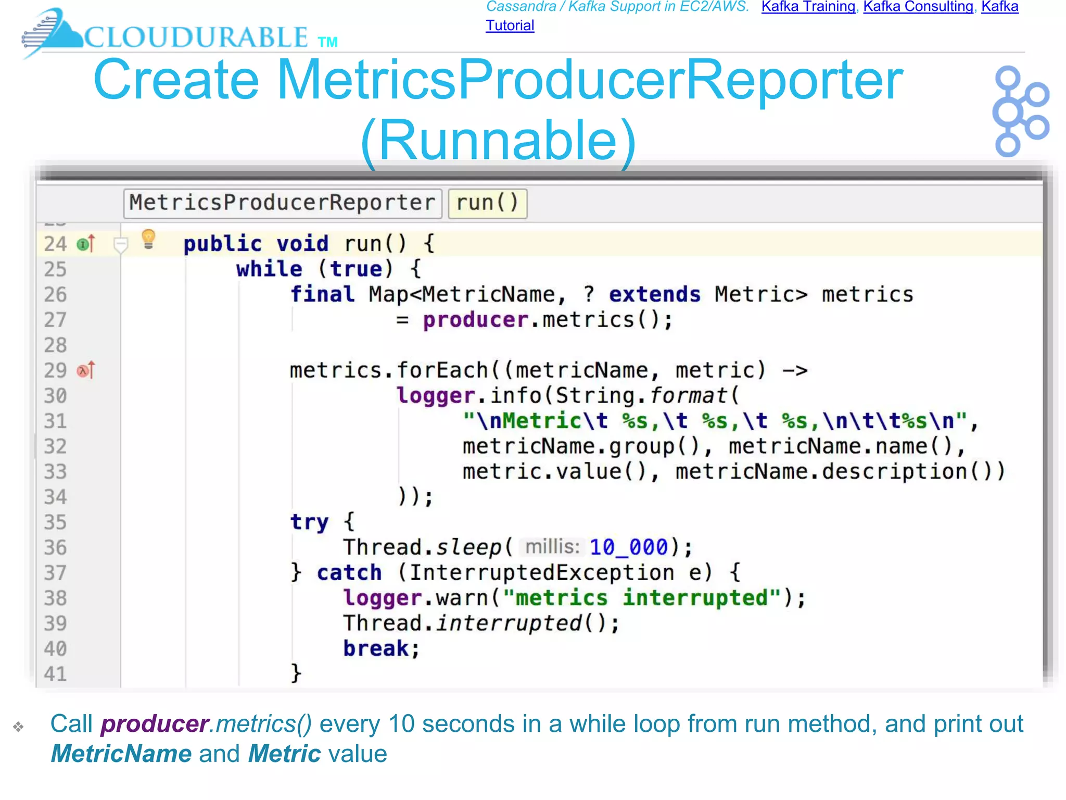
Task: Click the 'while (true) {' statement
Action: pos(329,269)
